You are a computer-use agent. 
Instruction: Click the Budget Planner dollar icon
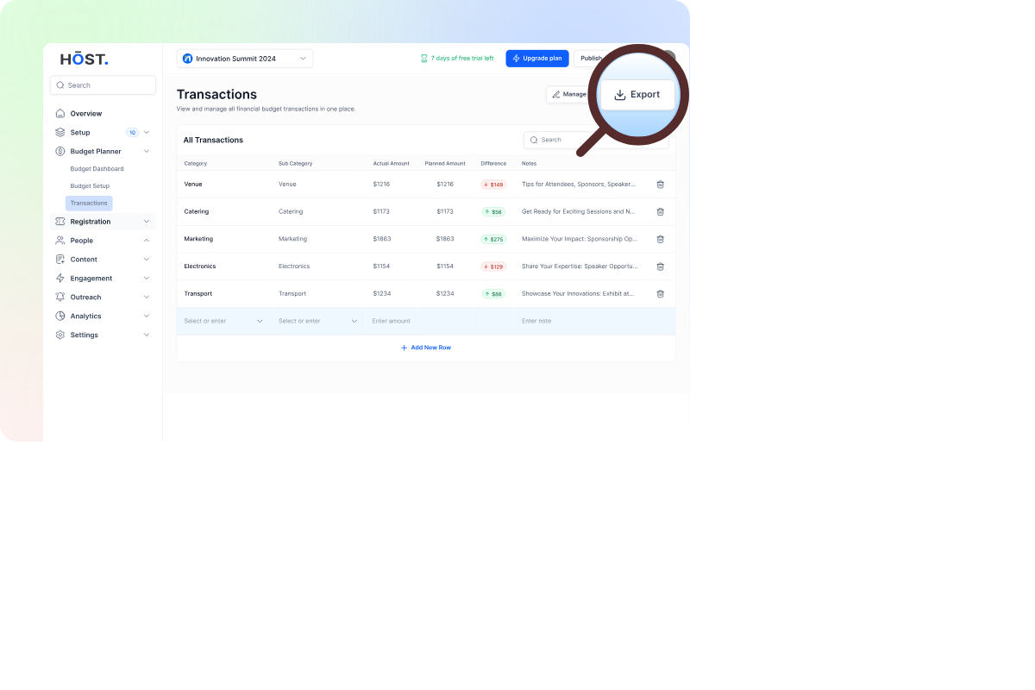pos(60,152)
